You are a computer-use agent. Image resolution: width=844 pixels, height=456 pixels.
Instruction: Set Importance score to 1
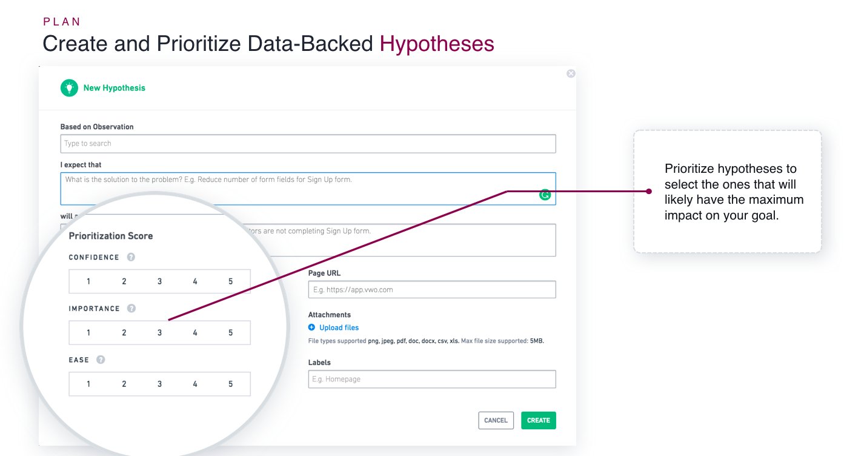point(88,332)
